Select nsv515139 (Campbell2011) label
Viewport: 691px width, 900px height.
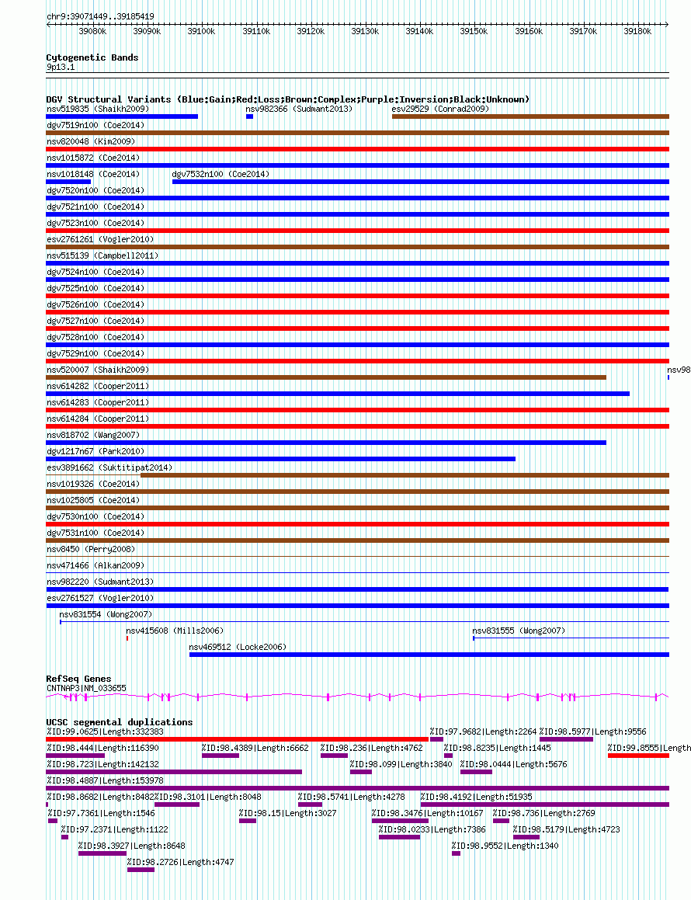pyautogui.click(x=102, y=255)
